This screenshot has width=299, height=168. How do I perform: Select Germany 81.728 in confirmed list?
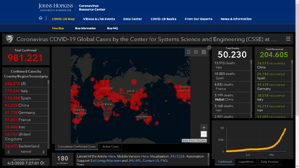coord(25,112)
